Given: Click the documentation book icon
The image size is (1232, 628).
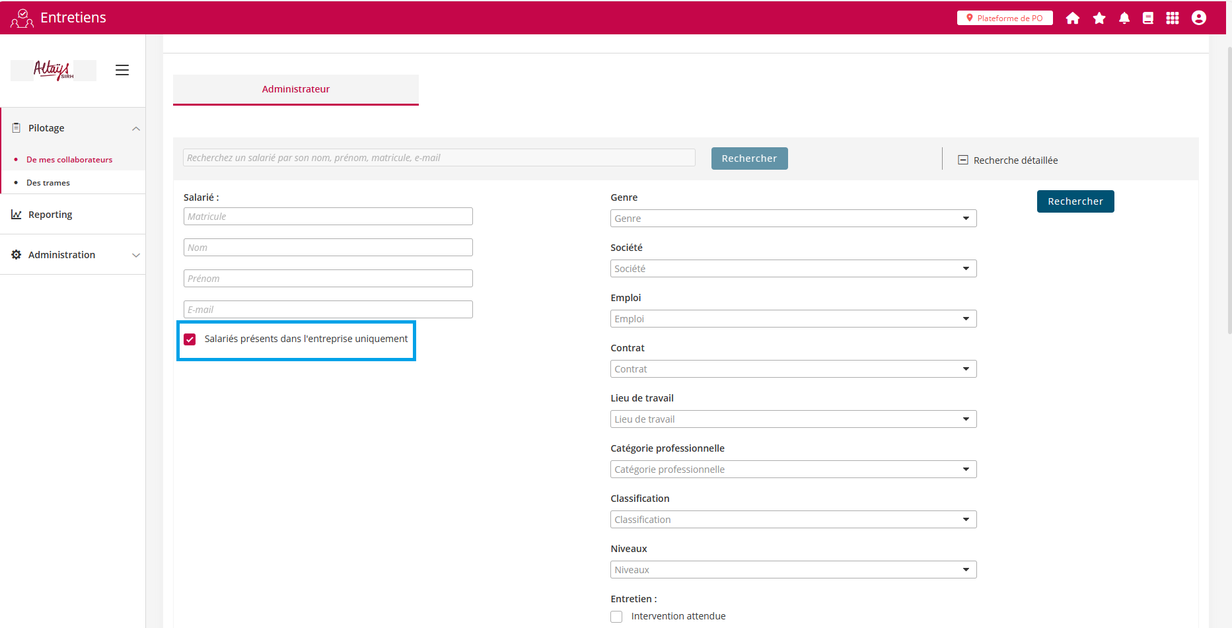Looking at the screenshot, I should (1148, 18).
